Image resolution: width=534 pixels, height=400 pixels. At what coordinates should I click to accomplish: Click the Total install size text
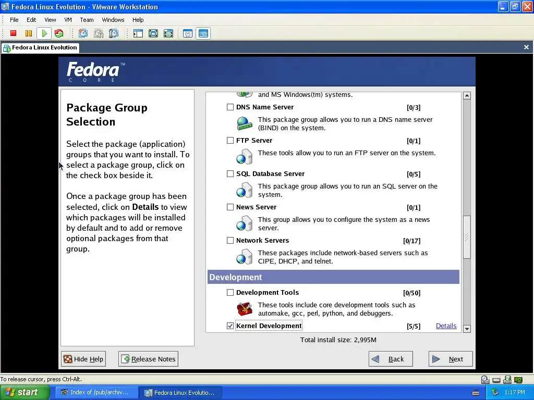(x=338, y=340)
